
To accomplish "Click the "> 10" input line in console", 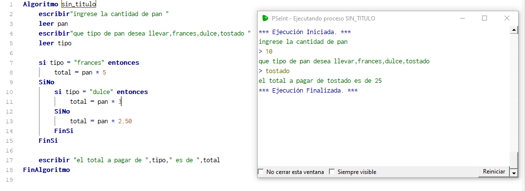I will click(265, 52).
